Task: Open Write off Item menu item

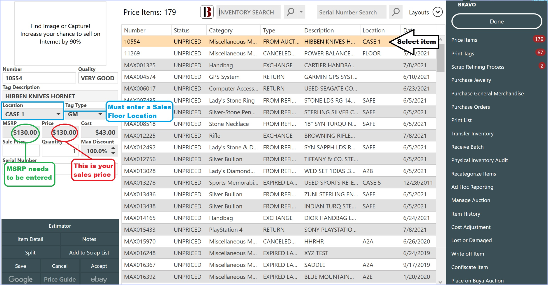Action: [x=467, y=254]
